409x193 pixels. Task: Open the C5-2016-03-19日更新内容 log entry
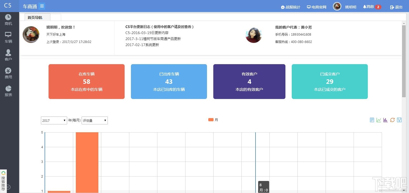(x=147, y=33)
